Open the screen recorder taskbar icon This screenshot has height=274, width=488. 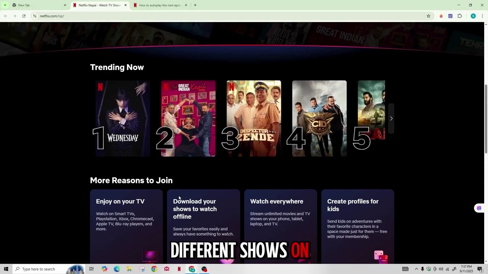[204, 269]
